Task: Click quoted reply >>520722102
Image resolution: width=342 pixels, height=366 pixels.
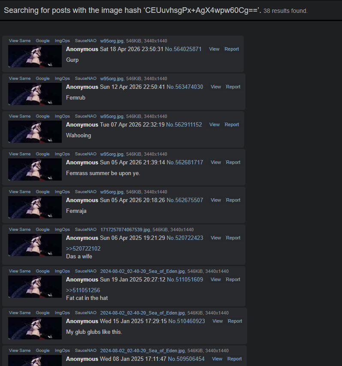Action: coord(83,248)
